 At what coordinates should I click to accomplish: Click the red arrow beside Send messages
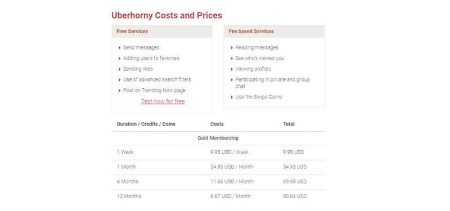pyautogui.click(x=120, y=48)
